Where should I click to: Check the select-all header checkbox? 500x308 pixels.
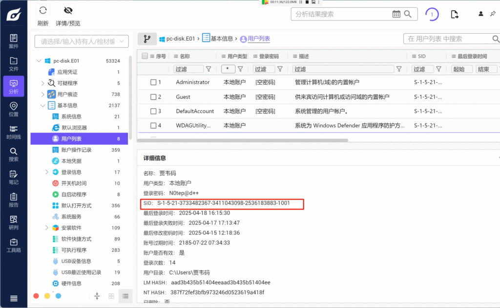pos(145,56)
